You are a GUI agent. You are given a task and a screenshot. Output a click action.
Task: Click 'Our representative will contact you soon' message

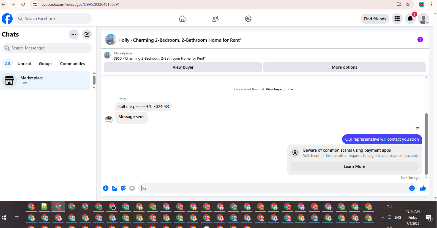point(382,139)
